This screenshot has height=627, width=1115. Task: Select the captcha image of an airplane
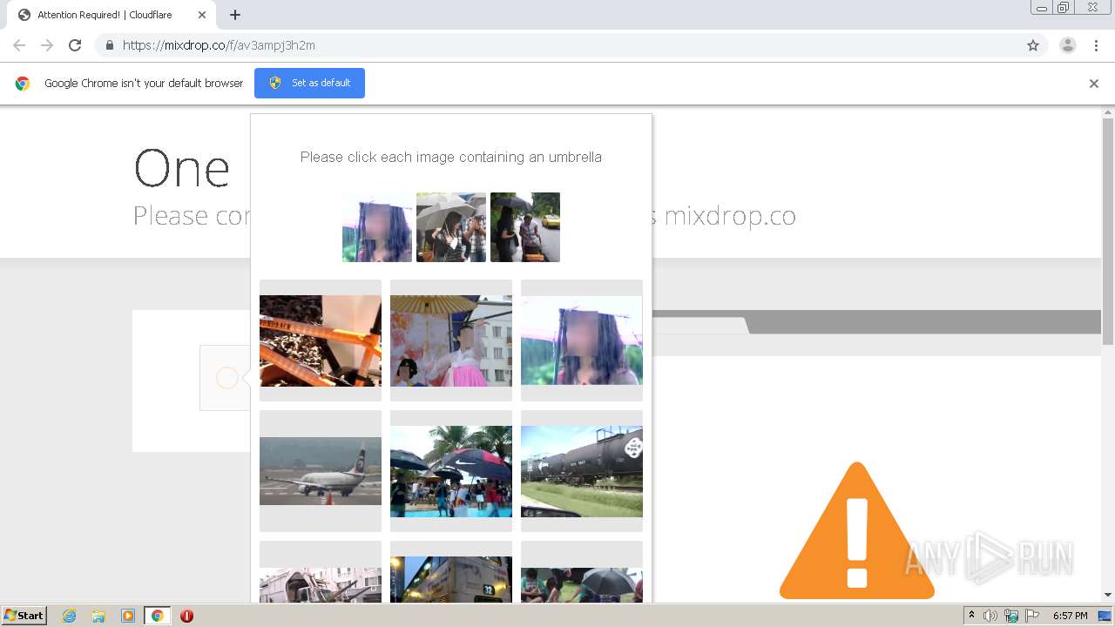[321, 471]
